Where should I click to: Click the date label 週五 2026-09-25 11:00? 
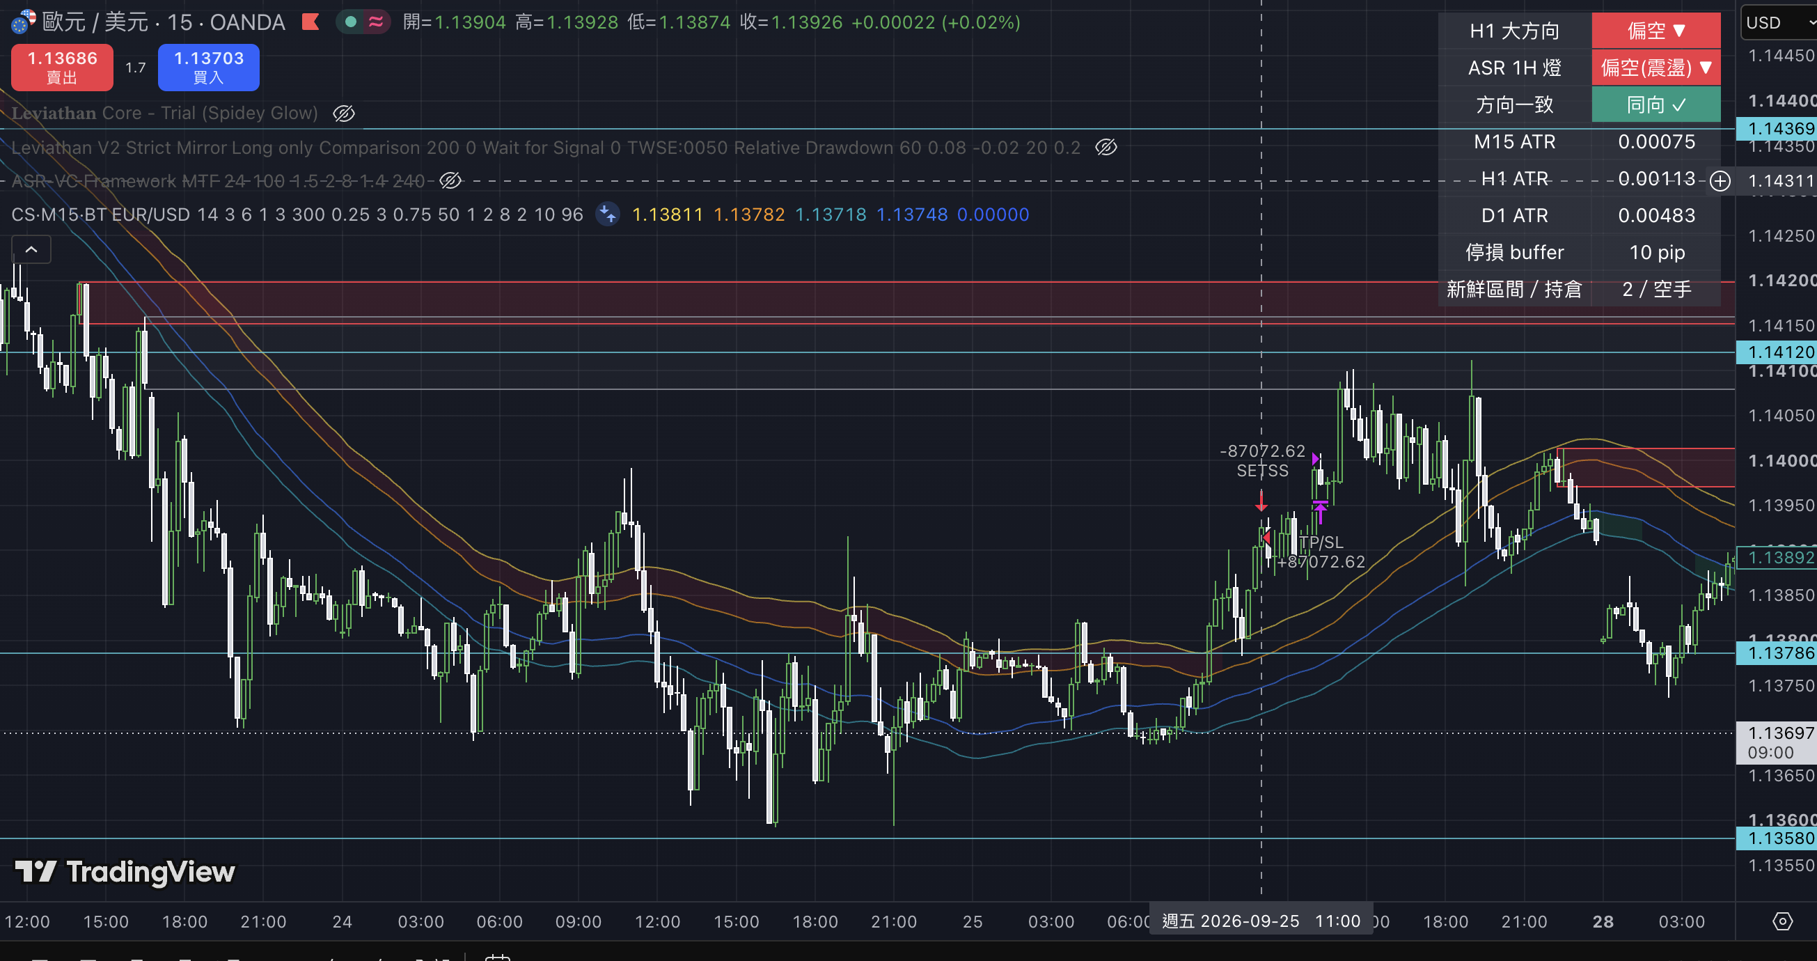(1261, 921)
